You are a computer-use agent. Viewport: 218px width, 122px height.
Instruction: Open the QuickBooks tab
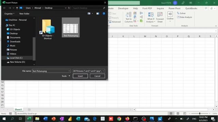click(x=191, y=8)
